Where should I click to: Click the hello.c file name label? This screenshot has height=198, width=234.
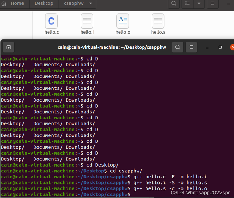[52, 32]
